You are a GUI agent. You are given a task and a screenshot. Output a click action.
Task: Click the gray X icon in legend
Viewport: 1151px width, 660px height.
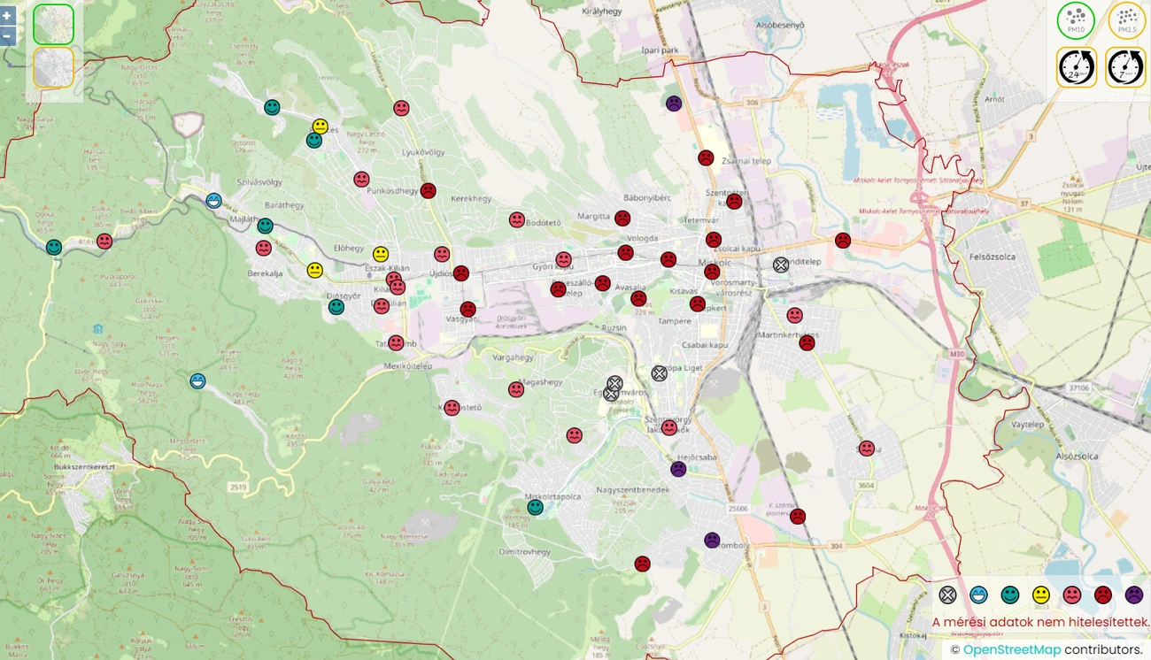click(x=947, y=595)
